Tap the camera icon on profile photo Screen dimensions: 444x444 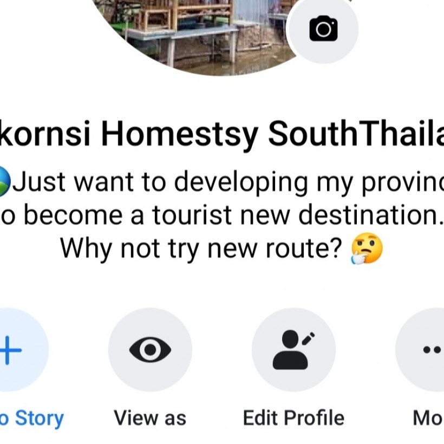tap(323, 29)
